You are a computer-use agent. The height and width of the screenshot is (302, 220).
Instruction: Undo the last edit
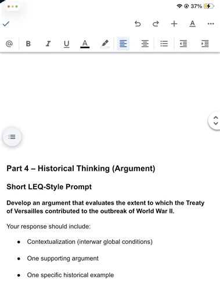(138, 24)
